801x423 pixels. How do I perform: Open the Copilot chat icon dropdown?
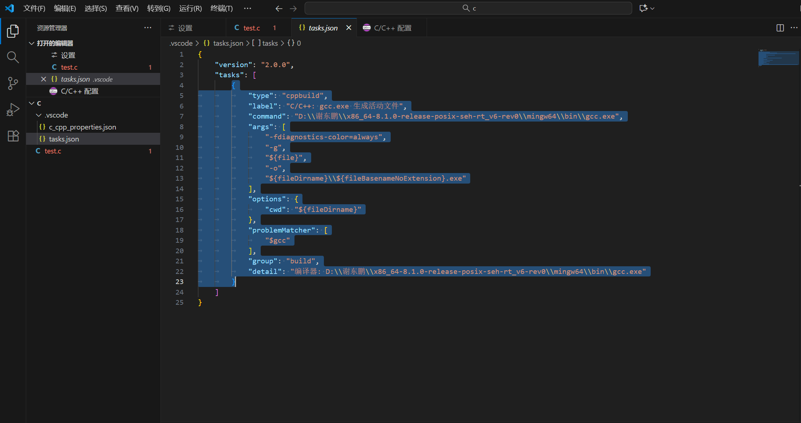(x=652, y=8)
